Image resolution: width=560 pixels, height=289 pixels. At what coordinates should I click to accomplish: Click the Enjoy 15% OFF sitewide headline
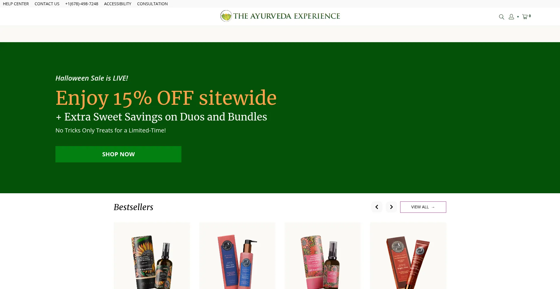(166, 98)
